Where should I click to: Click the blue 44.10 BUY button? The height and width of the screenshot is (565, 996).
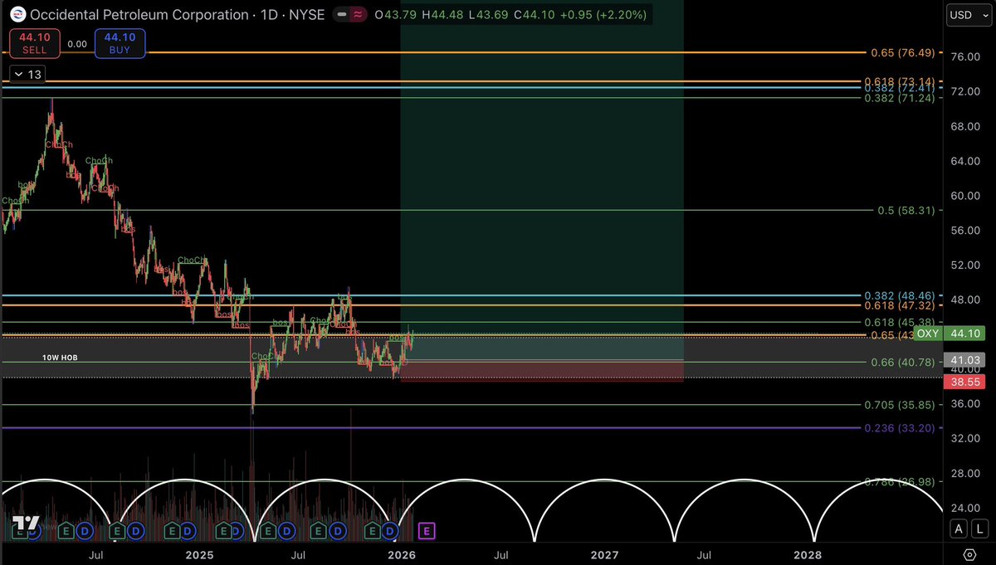tap(120, 44)
